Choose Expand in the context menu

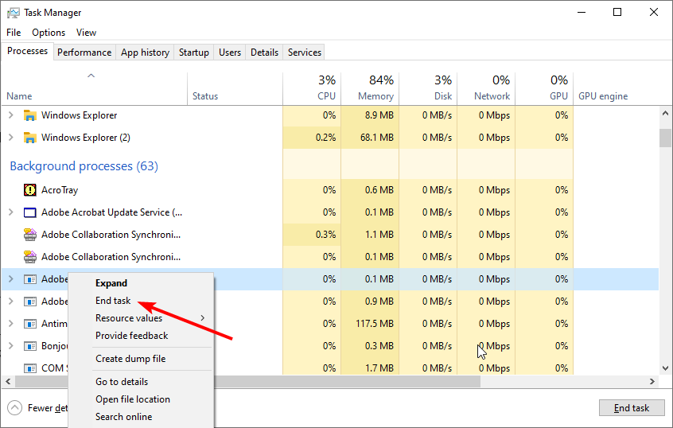(x=111, y=283)
